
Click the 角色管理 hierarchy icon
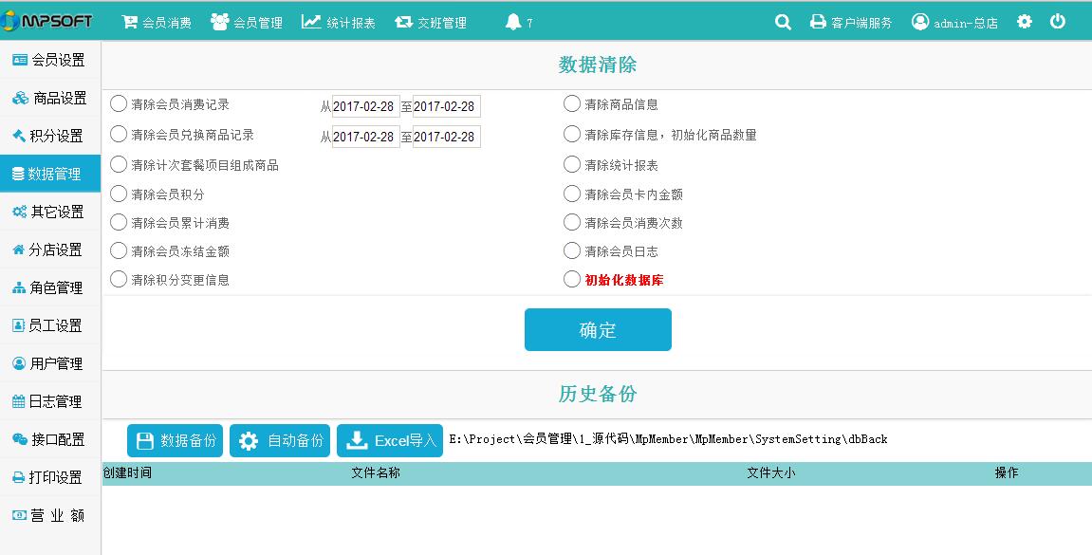pos(20,287)
